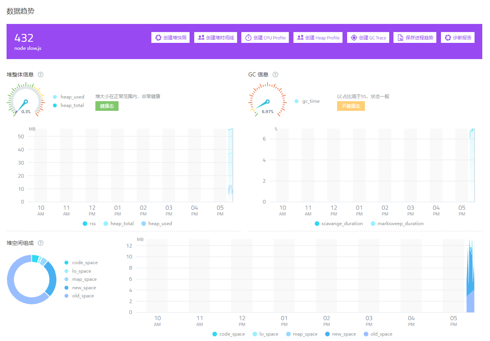Screen dimensions: 490x341
Task: Start a CPU Profile with its button
Action: [x=265, y=37]
